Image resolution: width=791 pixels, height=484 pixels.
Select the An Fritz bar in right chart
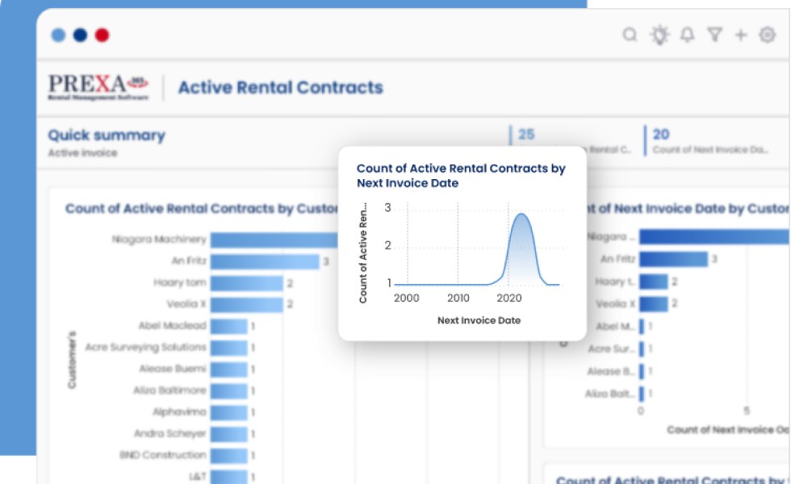click(x=673, y=259)
